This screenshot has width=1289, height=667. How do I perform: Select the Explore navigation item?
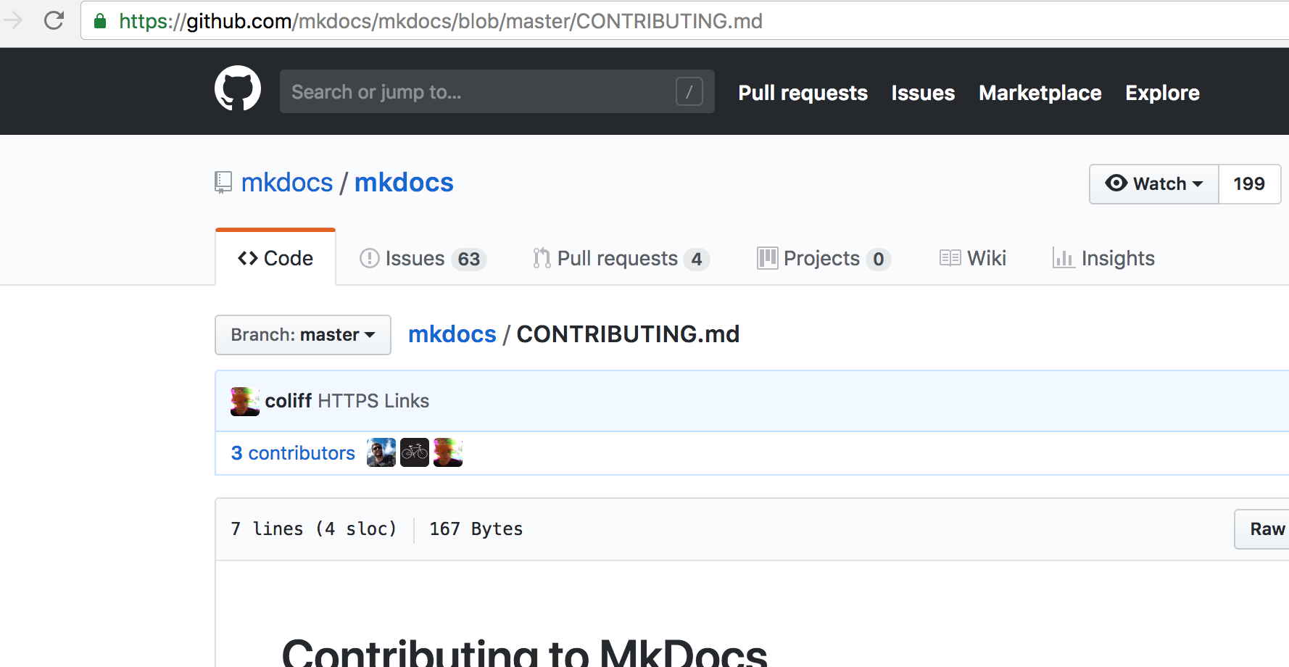(x=1162, y=93)
